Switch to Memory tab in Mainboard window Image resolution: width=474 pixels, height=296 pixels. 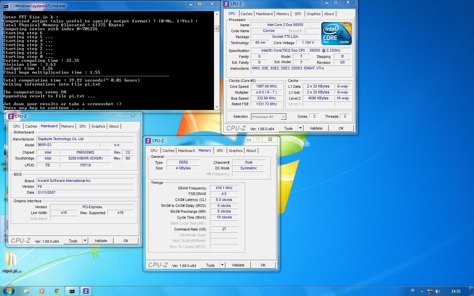[x=67, y=126]
